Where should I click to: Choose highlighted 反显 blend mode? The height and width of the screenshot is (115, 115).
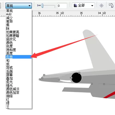(x=19, y=57)
